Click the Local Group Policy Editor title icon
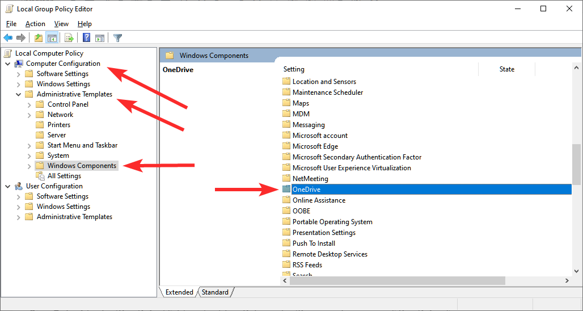Viewport: 583px width, 311px height. [x=9, y=9]
